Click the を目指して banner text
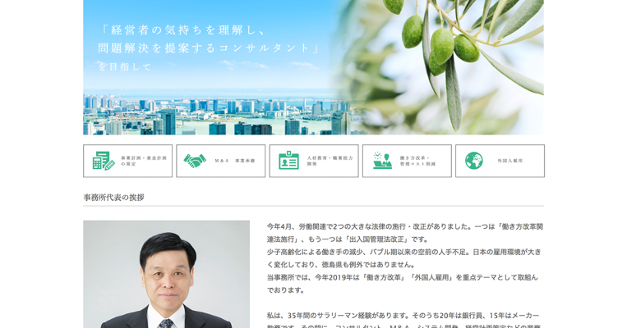Screen dimensions: 627x328 (125, 67)
